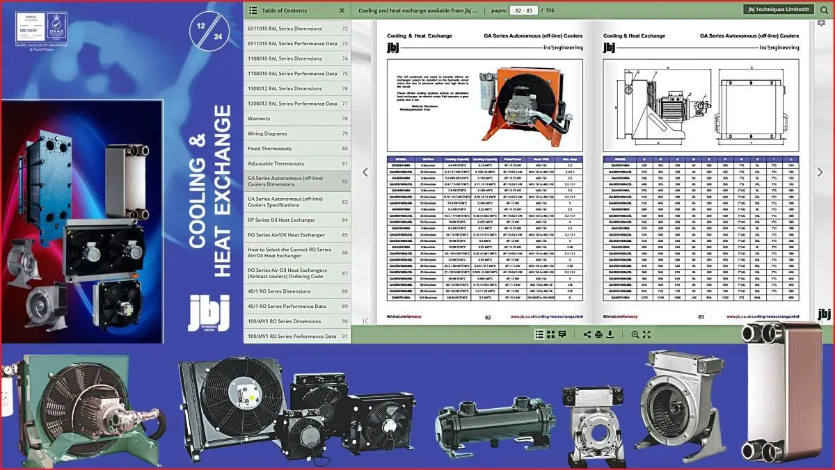Click the jbj logo on page 82
835x470 pixels.
(x=394, y=48)
